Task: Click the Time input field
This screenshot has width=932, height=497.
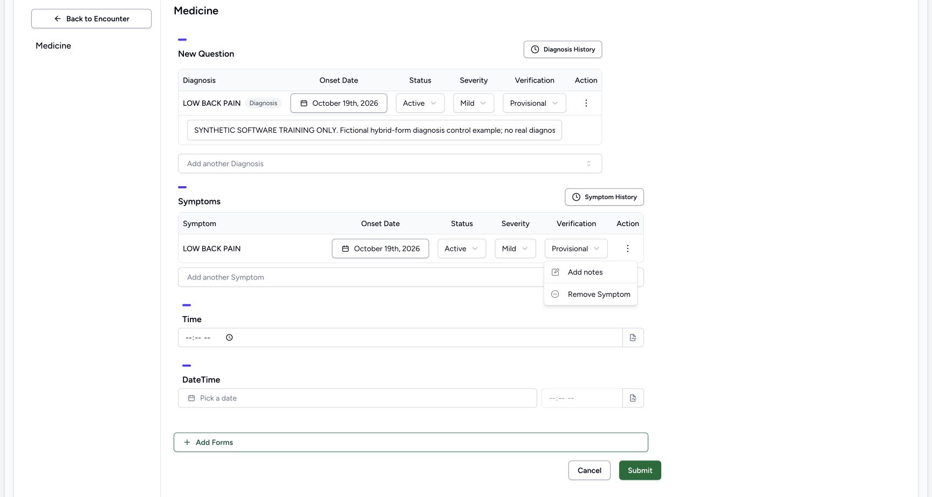Action: tap(400, 338)
